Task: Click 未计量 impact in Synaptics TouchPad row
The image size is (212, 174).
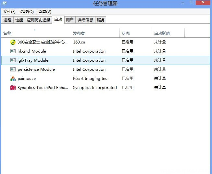Action: (x=160, y=88)
